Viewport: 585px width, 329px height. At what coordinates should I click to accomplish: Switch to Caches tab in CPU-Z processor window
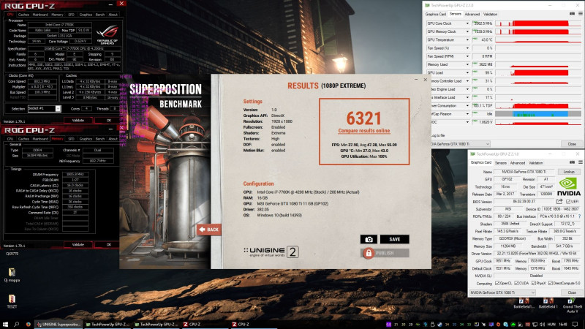23,15
